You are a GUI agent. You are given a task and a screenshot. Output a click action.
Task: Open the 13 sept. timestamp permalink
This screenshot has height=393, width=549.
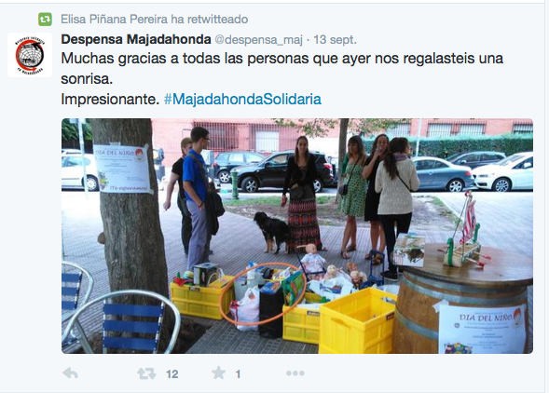335,39
